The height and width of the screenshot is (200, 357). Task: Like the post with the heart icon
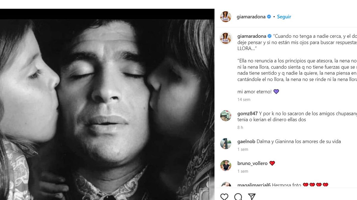(x=224, y=196)
